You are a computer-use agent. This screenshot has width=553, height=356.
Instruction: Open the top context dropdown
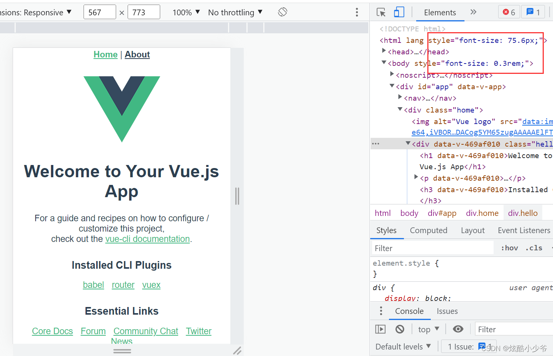428,329
